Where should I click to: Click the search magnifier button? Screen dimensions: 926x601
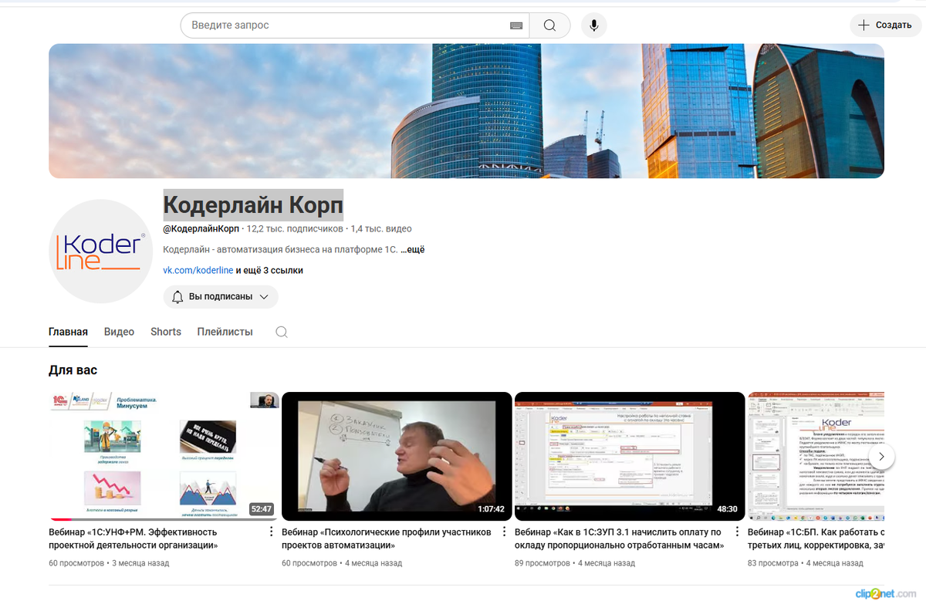[x=549, y=25]
